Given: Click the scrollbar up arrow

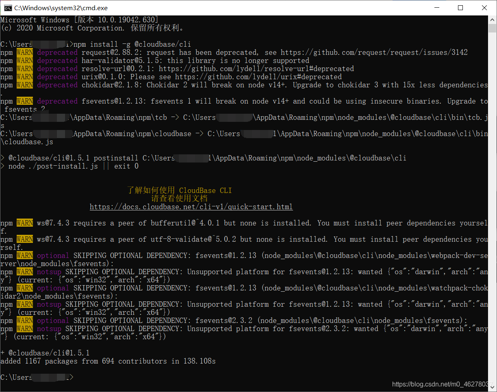Looking at the screenshot, I should click(x=492, y=19).
